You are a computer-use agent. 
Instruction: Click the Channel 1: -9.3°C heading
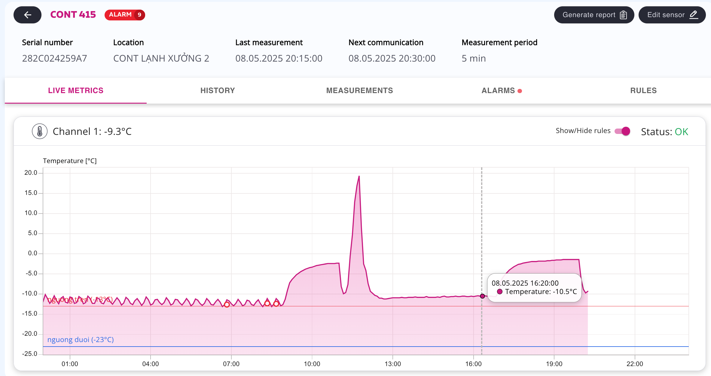[92, 131]
